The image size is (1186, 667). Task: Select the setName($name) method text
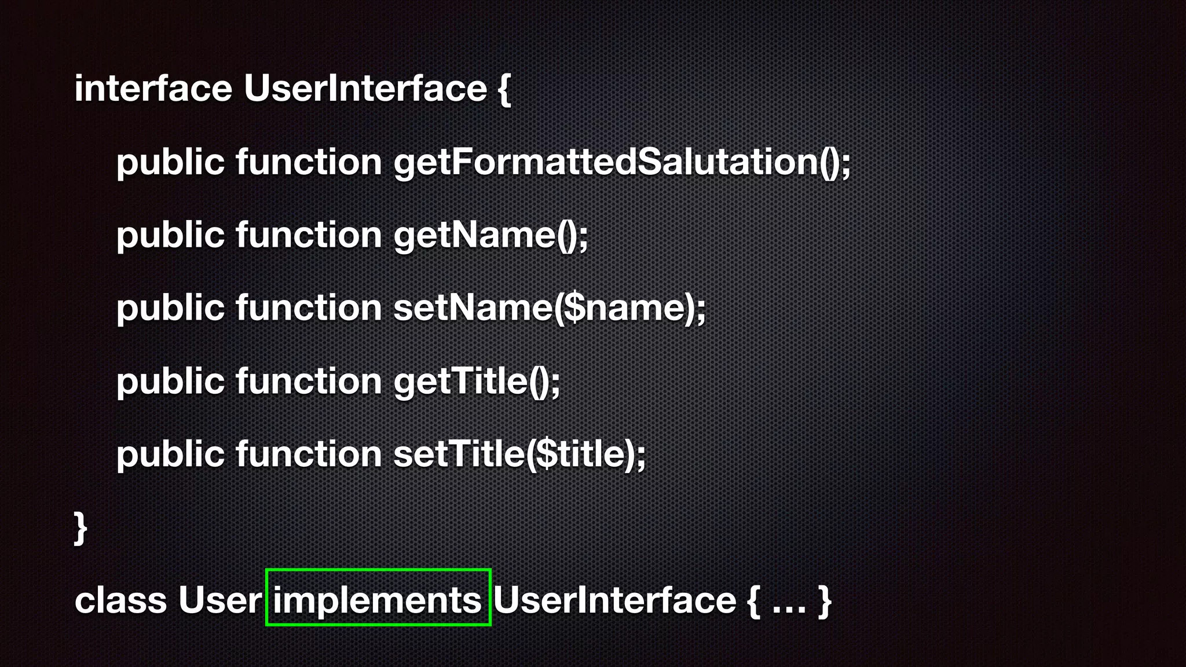pos(550,308)
